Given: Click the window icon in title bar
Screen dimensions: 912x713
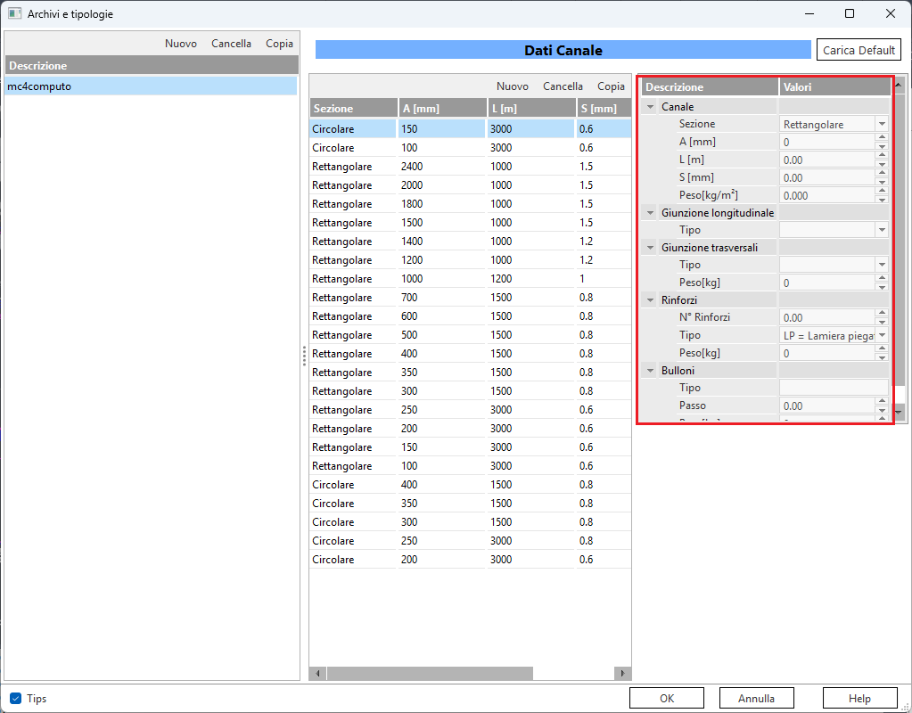Looking at the screenshot, I should point(14,14).
